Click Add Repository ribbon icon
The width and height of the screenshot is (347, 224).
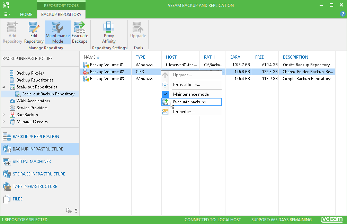coord(12,32)
